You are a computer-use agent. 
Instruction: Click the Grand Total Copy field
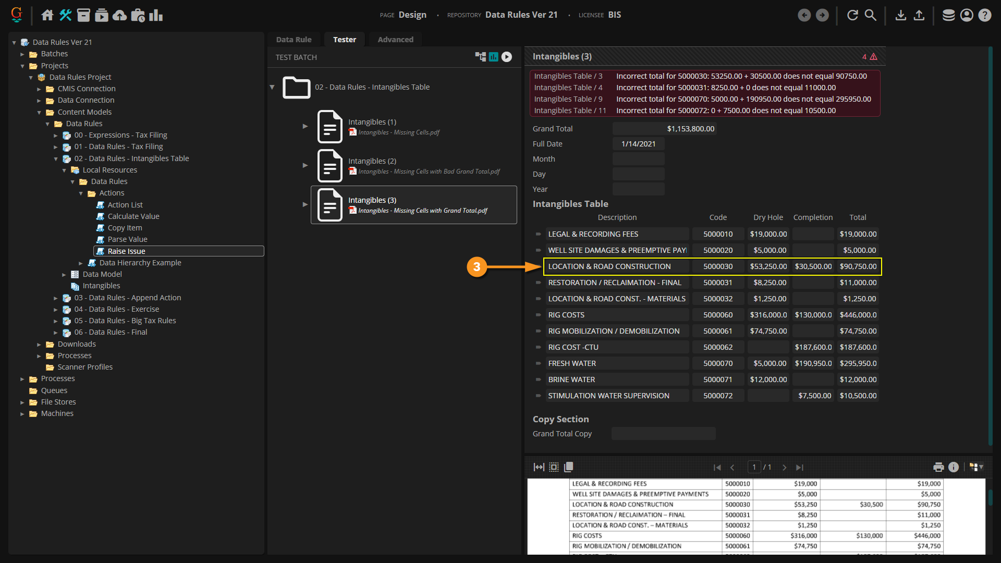point(663,434)
